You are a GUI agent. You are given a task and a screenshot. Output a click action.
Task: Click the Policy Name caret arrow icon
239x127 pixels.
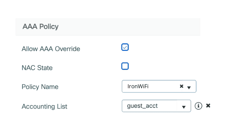(189, 88)
